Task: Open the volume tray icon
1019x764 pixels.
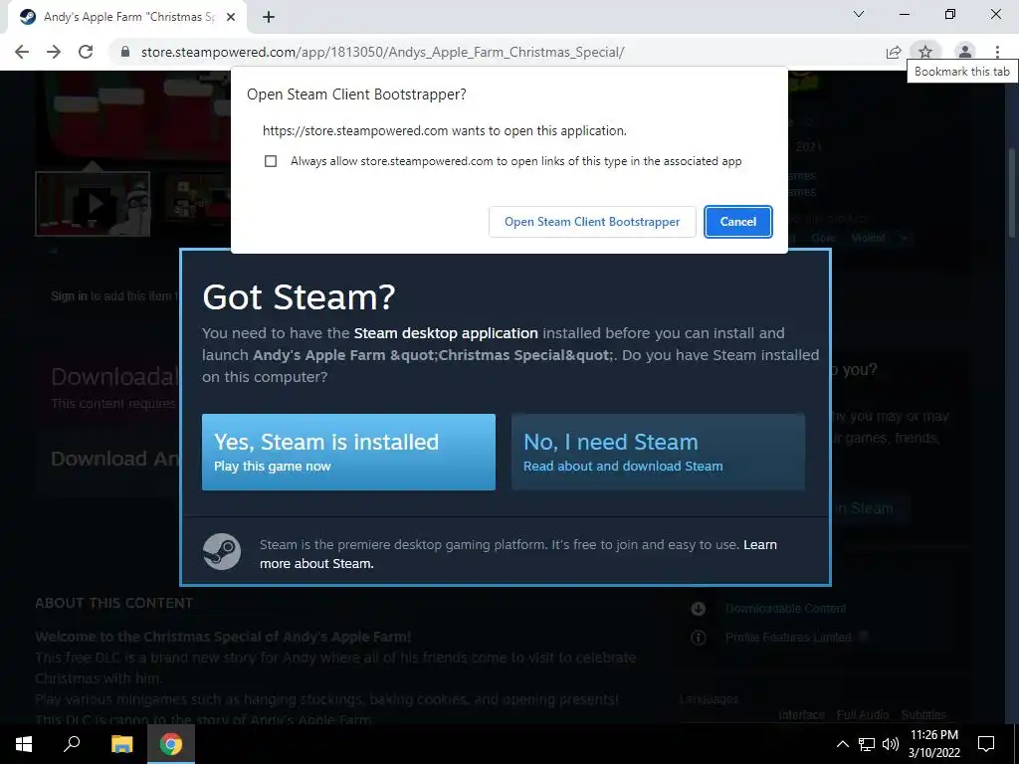Action: (x=891, y=744)
